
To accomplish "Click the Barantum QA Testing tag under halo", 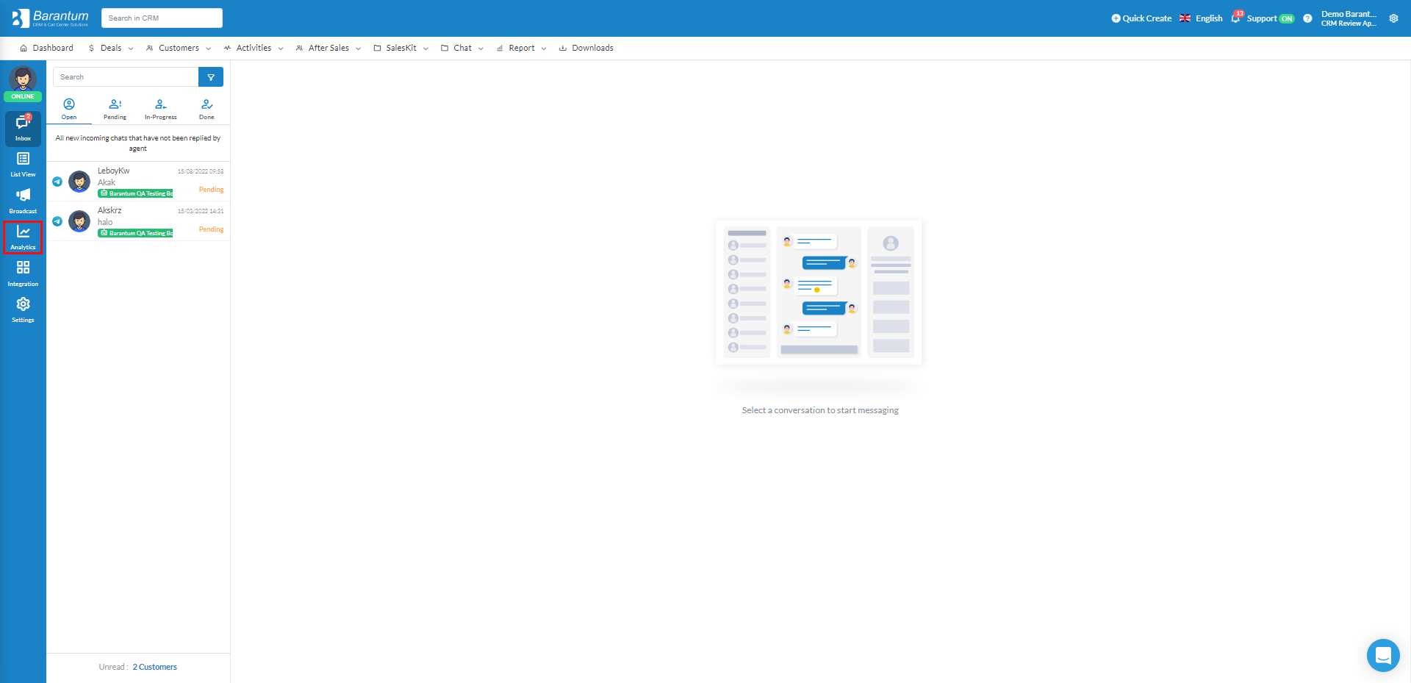I will pos(135,233).
